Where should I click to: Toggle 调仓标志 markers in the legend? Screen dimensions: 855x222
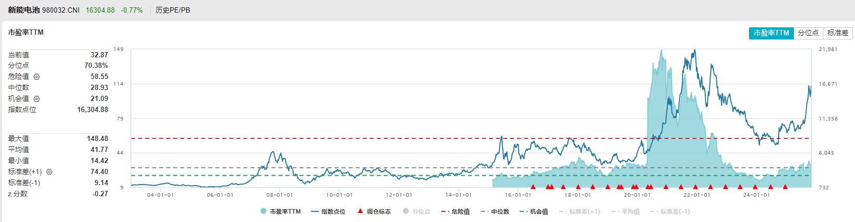click(x=374, y=211)
